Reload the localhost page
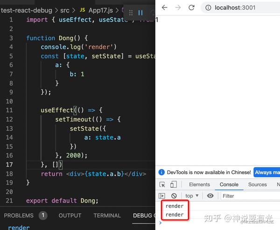Viewport: 280px width, 230px height. click(191, 7)
